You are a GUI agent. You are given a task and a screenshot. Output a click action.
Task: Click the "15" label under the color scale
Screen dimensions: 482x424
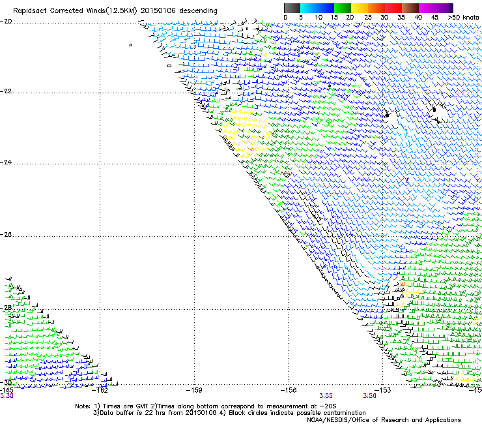(334, 18)
